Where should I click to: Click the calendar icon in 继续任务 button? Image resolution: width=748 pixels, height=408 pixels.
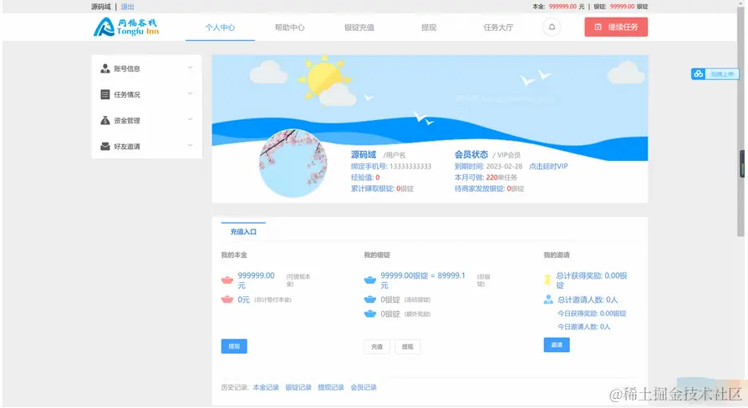[598, 28]
